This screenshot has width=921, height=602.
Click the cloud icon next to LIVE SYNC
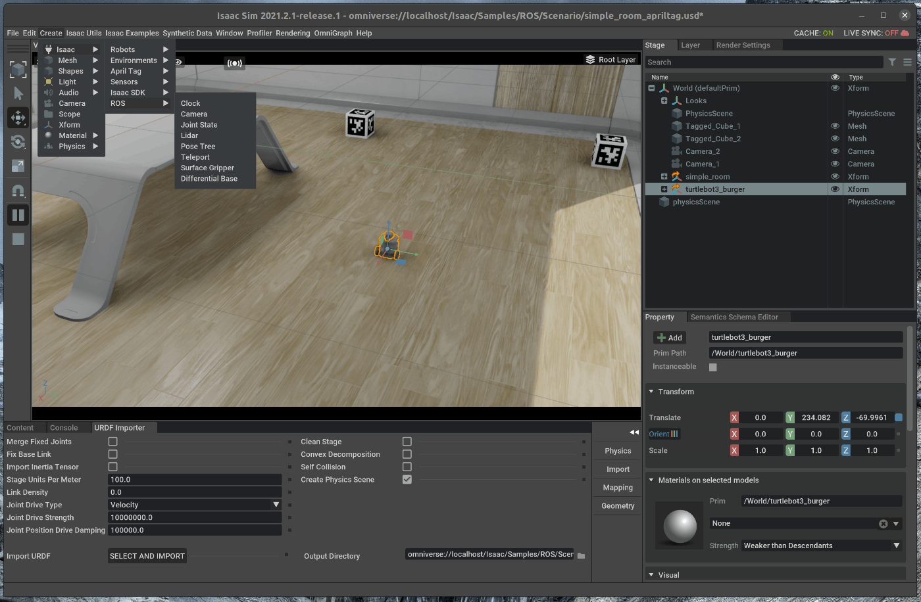tap(905, 33)
